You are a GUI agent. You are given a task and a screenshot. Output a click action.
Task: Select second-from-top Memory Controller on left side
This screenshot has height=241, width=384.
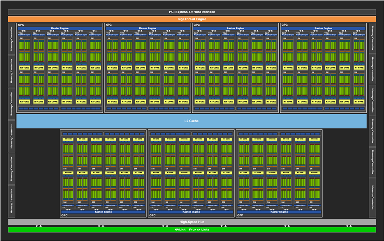[12, 70]
